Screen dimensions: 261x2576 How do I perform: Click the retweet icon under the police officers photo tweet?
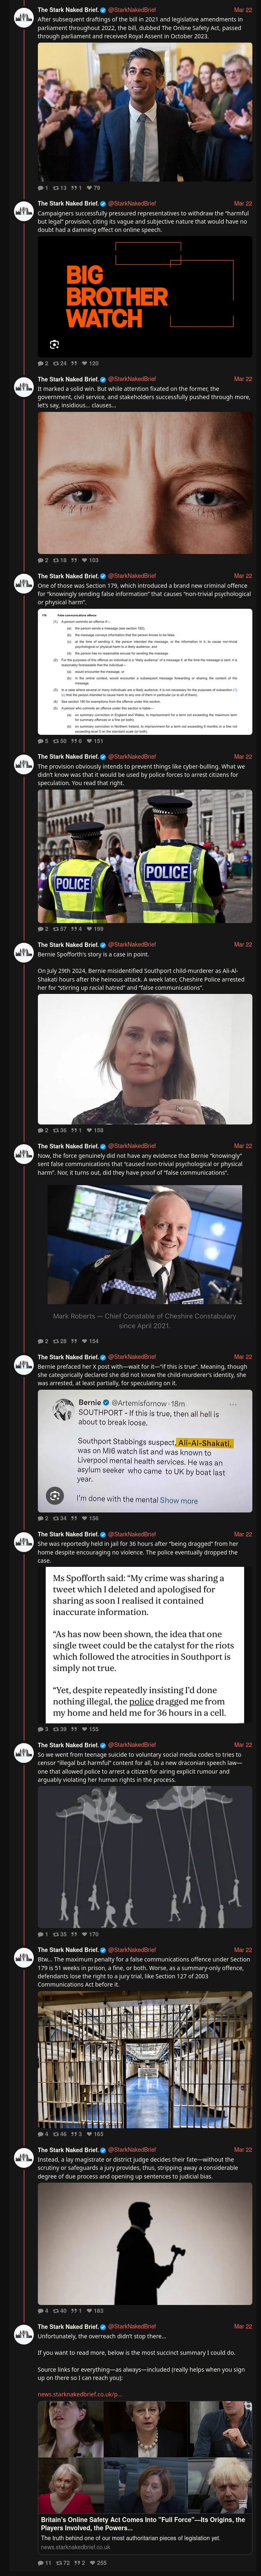(56, 929)
